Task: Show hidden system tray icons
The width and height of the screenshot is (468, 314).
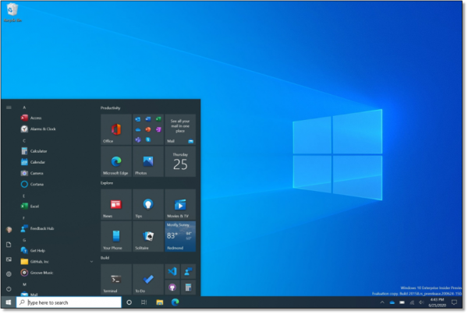Action: [x=383, y=302]
